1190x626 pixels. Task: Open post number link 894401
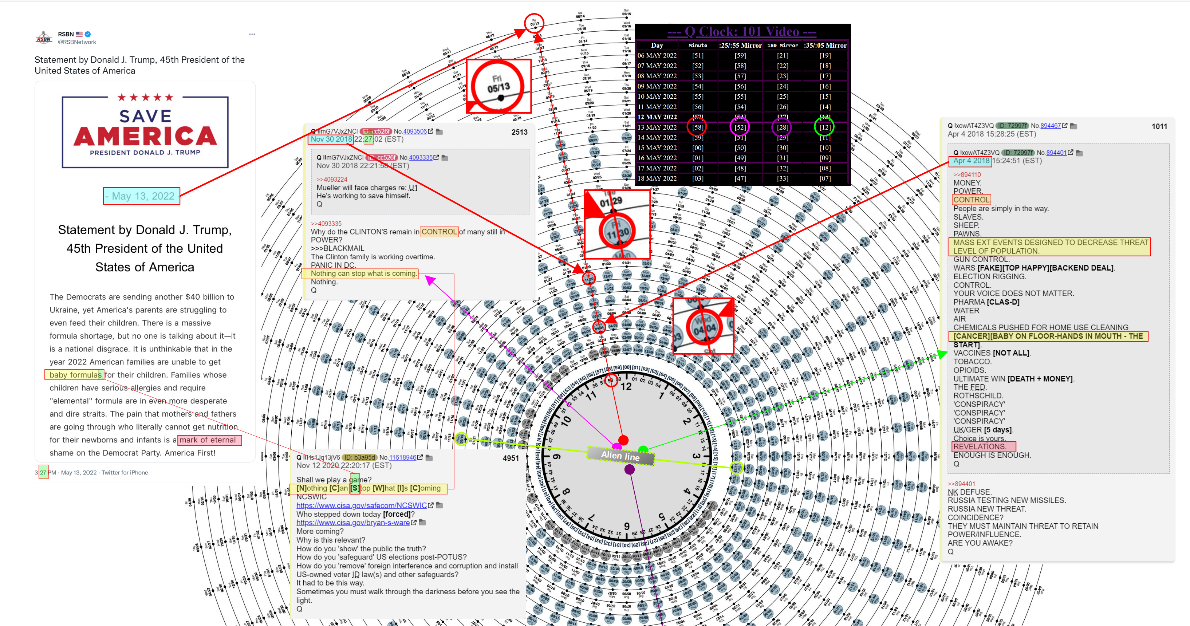point(1056,153)
